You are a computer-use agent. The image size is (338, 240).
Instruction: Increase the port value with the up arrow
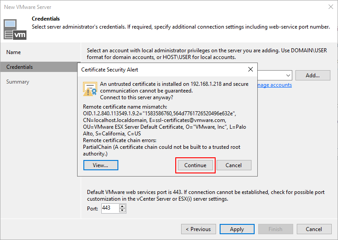(122, 206)
